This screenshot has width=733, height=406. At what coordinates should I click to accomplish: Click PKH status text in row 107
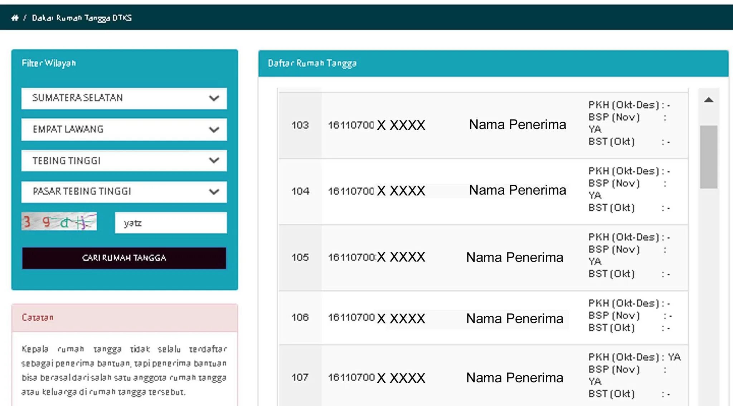[x=634, y=357]
